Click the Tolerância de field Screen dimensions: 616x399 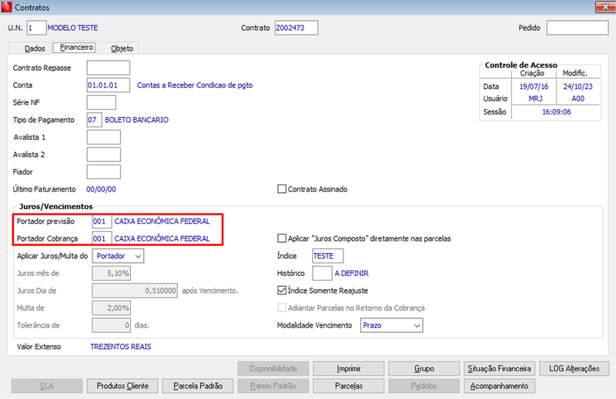click(111, 325)
